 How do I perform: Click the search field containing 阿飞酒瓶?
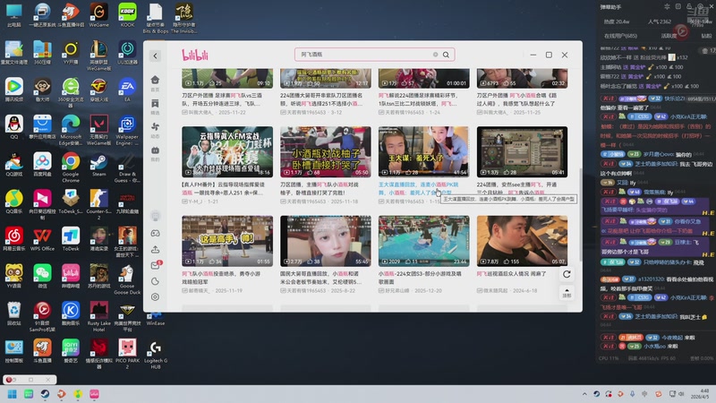click(374, 55)
